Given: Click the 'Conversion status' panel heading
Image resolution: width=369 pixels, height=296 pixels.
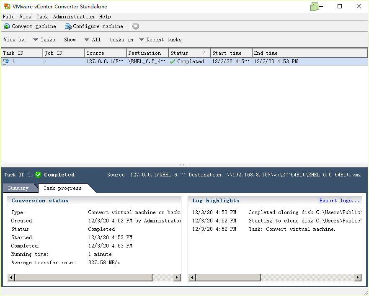Looking at the screenshot, I should tap(40, 201).
